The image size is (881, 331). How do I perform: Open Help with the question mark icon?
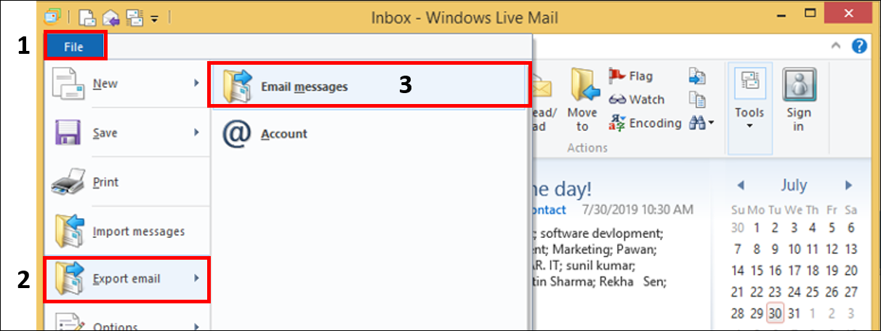click(859, 47)
